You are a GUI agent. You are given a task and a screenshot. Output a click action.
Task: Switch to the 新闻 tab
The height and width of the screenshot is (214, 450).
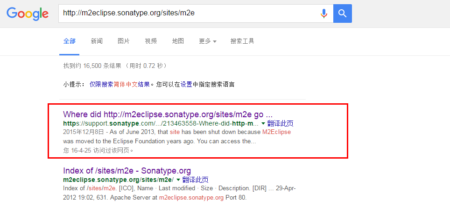click(97, 41)
